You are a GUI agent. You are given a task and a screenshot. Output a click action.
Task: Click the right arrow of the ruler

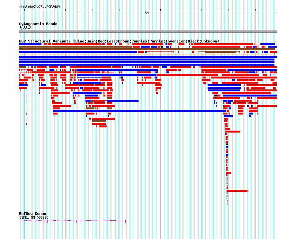(x=276, y=10)
